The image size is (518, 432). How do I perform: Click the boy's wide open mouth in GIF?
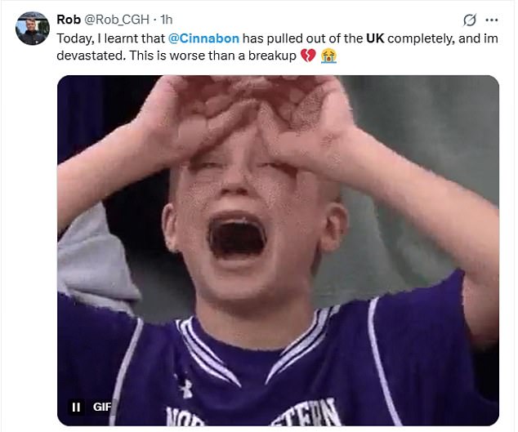237,236
